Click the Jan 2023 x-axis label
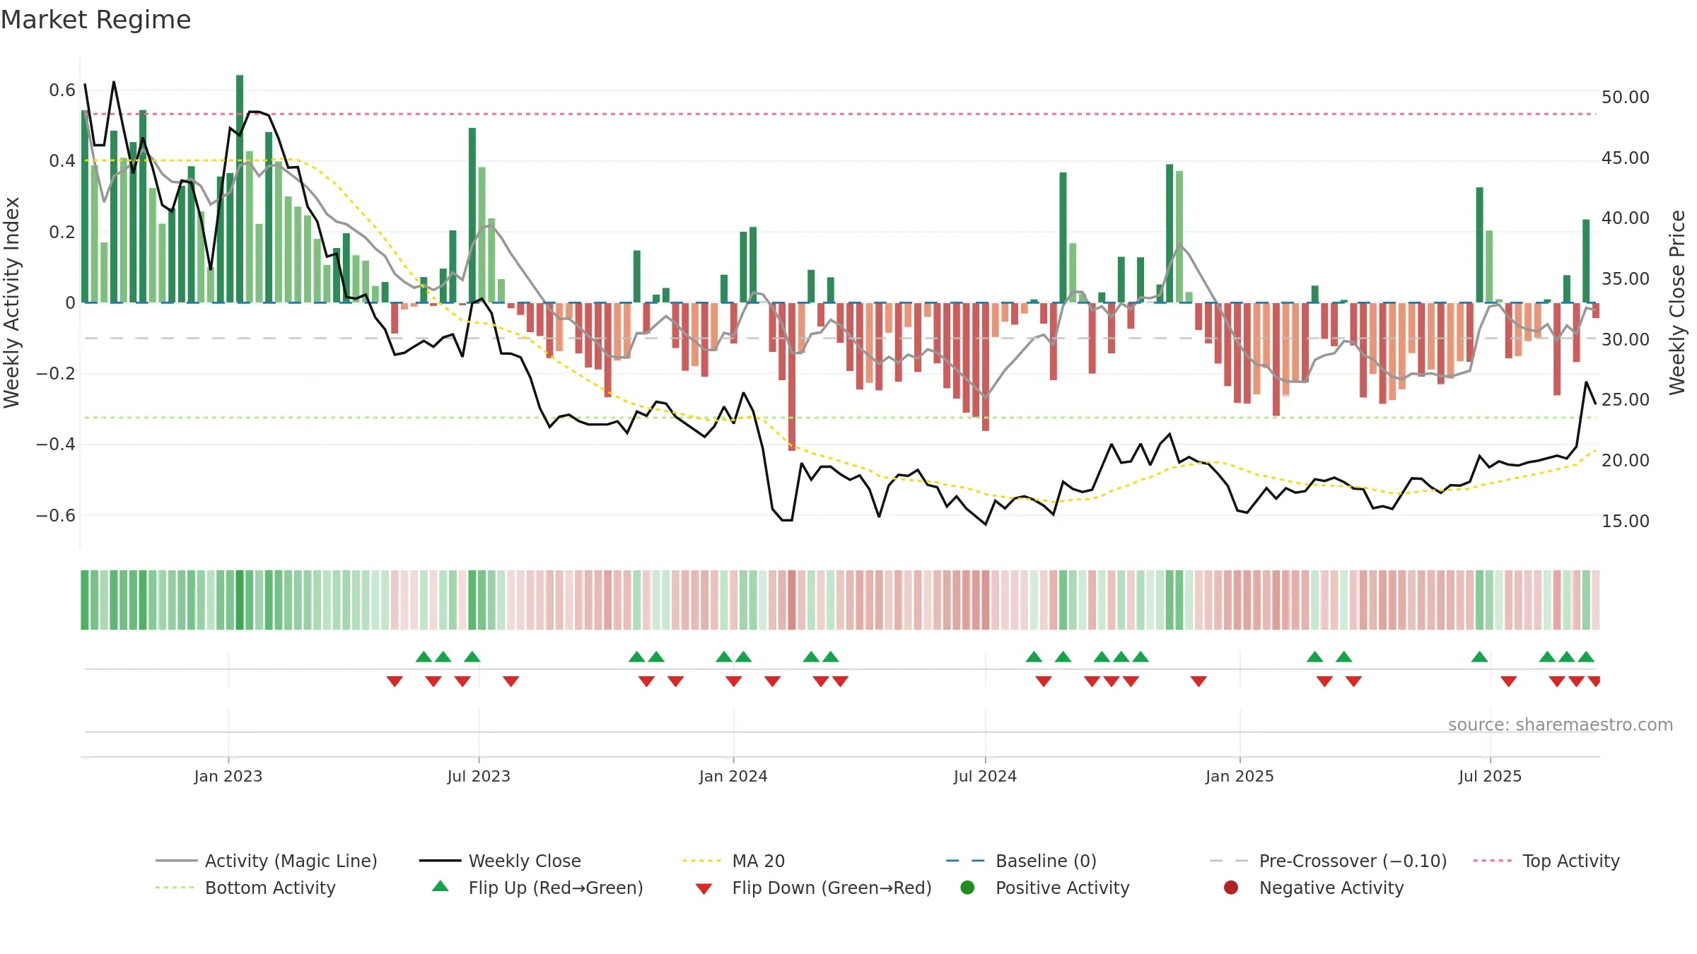This screenshot has width=1697, height=954. (228, 777)
